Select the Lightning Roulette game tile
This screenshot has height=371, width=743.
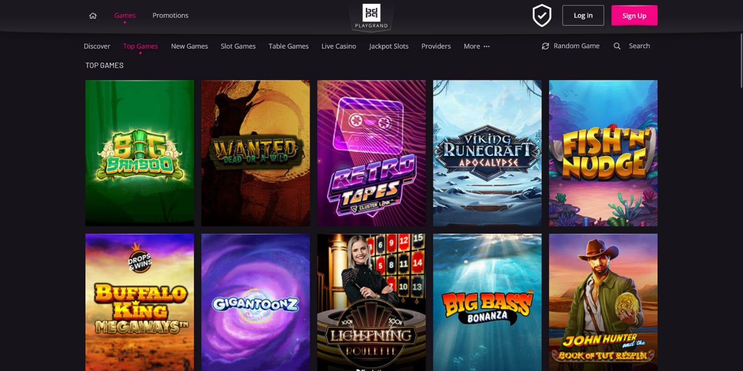point(371,302)
